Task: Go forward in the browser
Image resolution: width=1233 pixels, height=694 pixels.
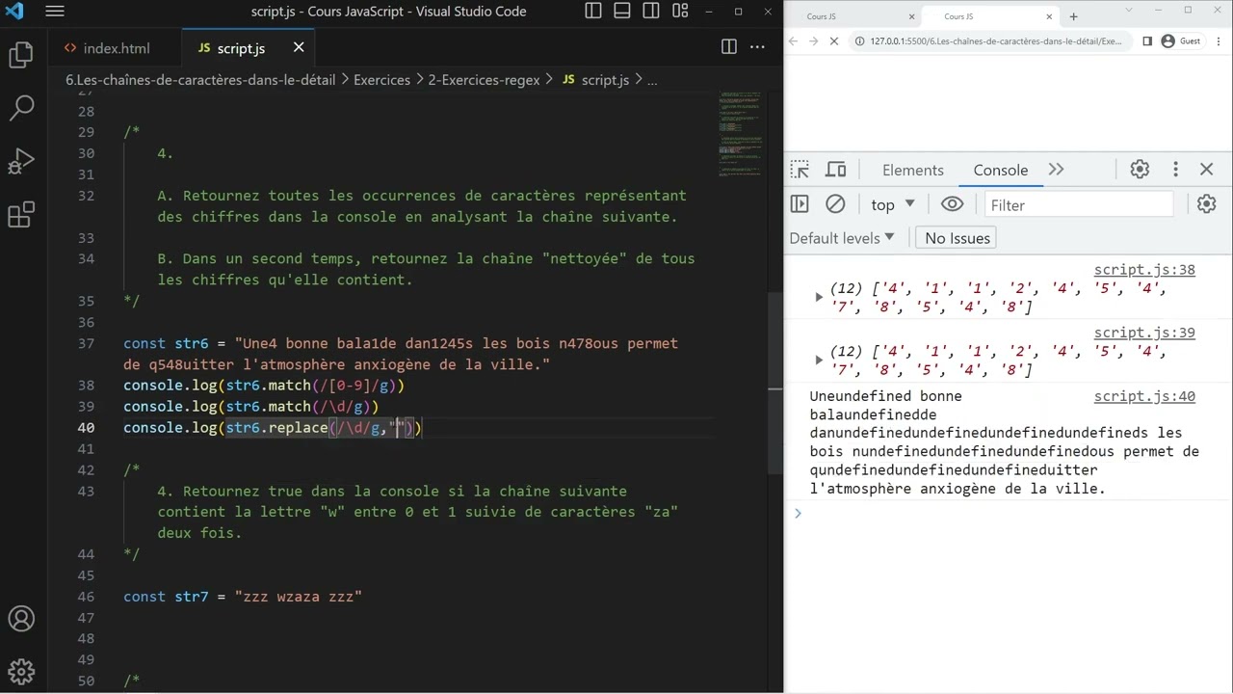Action: tap(815, 41)
